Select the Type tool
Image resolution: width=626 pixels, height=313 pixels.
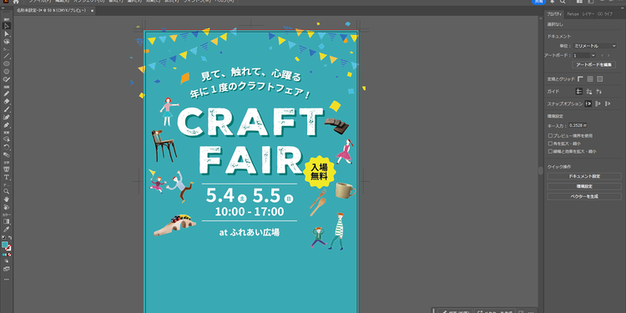click(7, 177)
